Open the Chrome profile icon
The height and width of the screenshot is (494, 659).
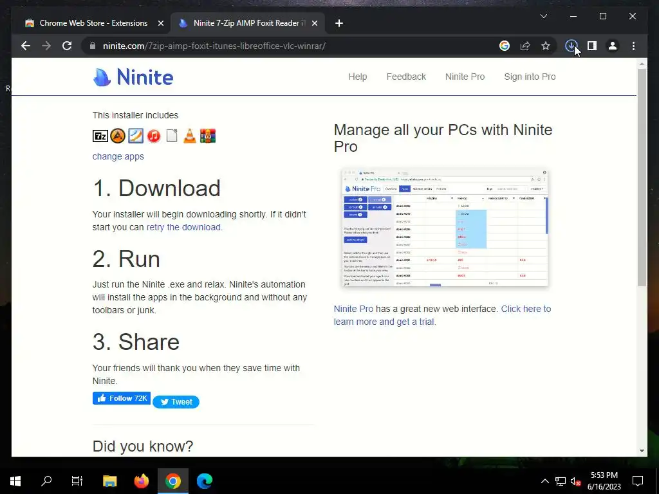(x=613, y=46)
